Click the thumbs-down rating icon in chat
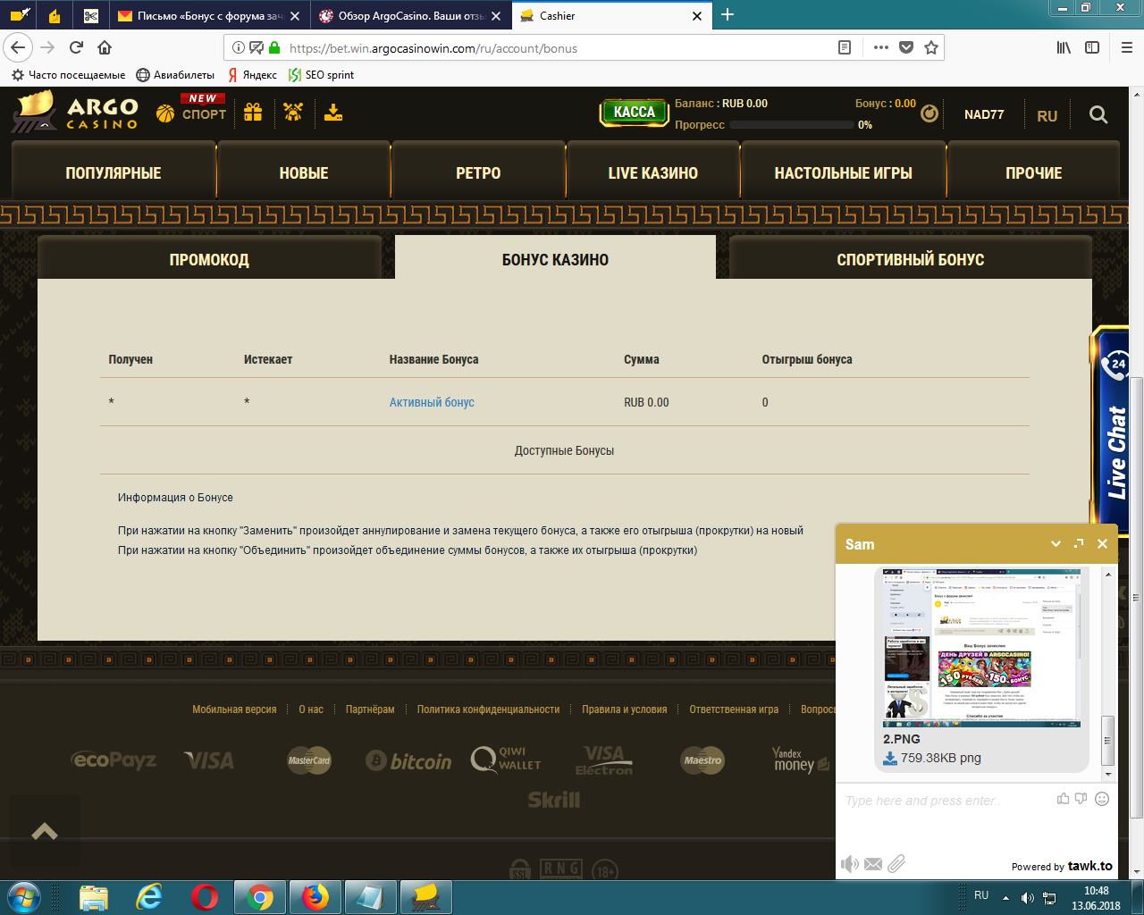 pos(1081,799)
